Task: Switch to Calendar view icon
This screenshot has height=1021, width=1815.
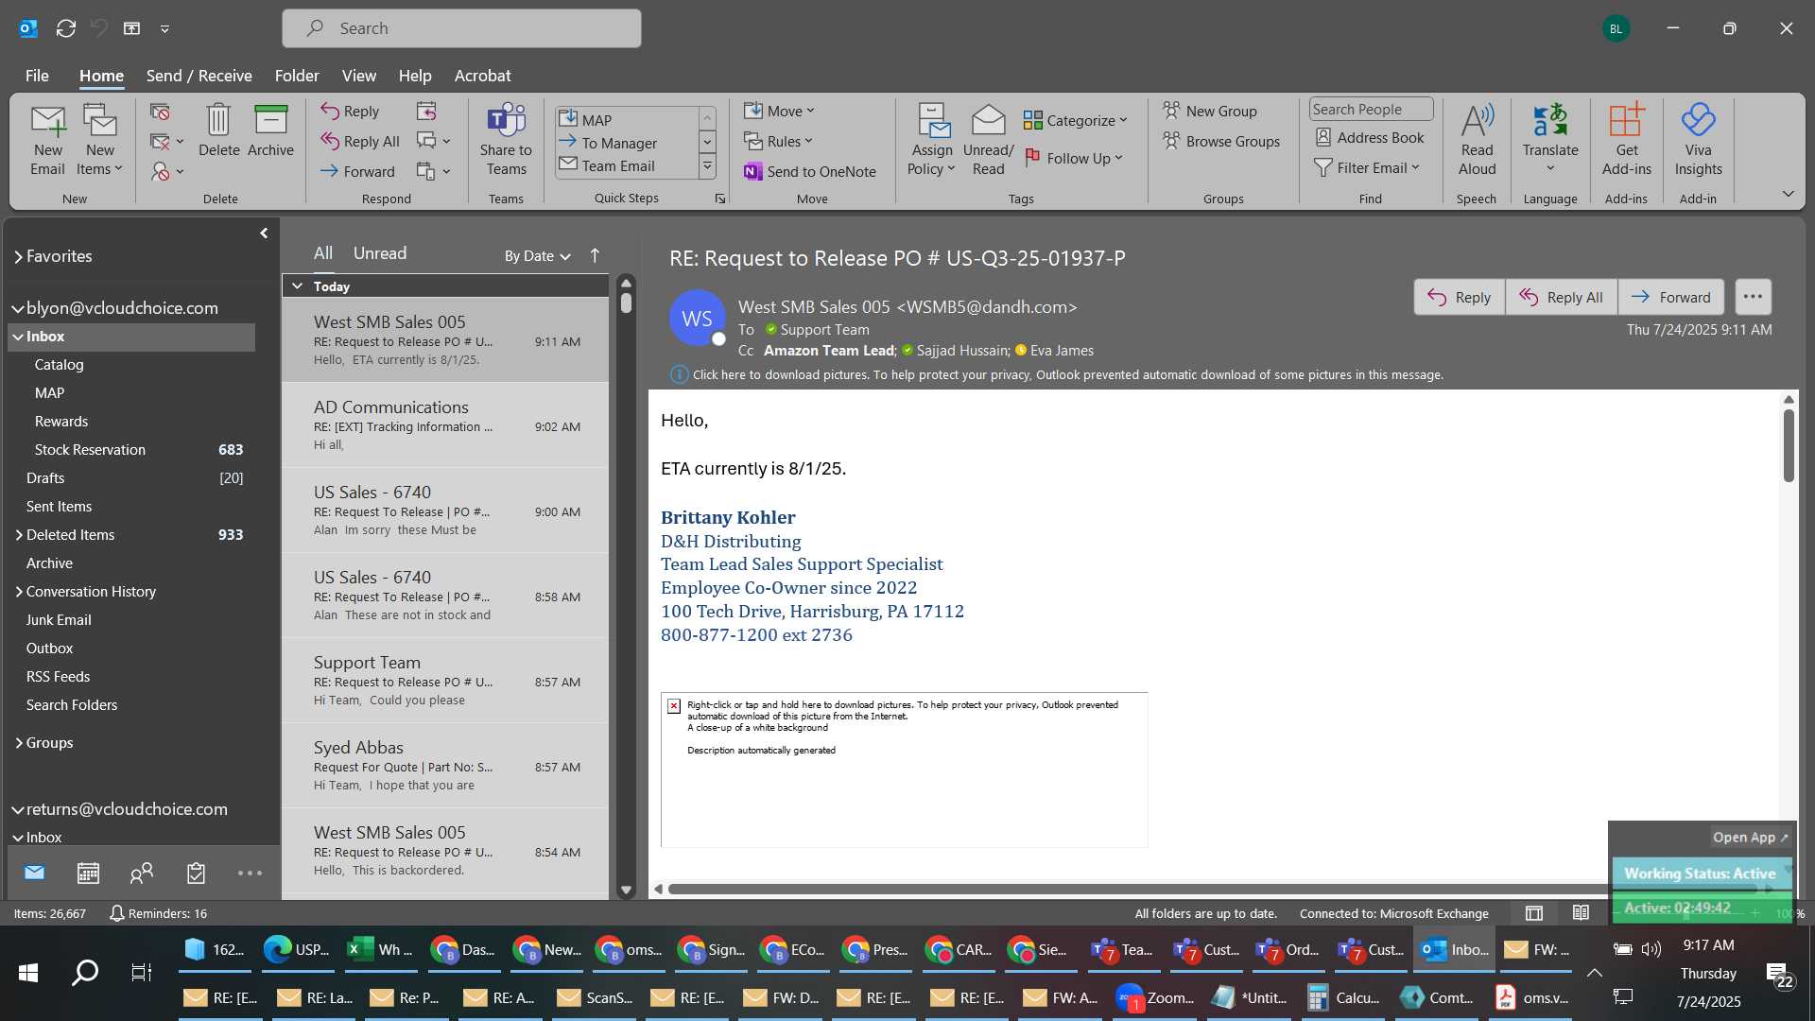Action: (88, 874)
